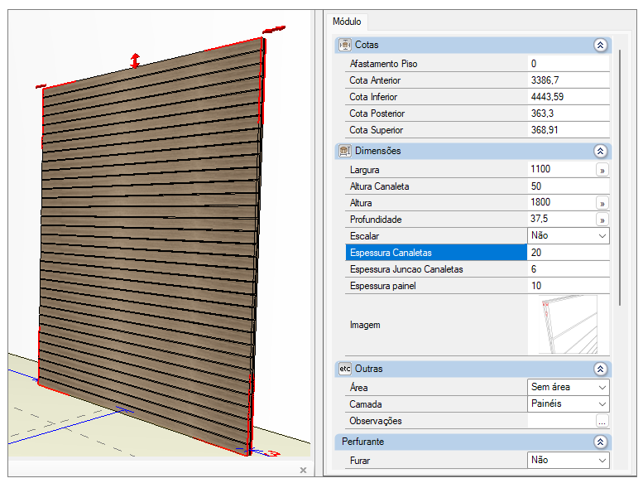Open the Camada dropdown
The width and height of the screenshot is (643, 488).
tap(602, 403)
